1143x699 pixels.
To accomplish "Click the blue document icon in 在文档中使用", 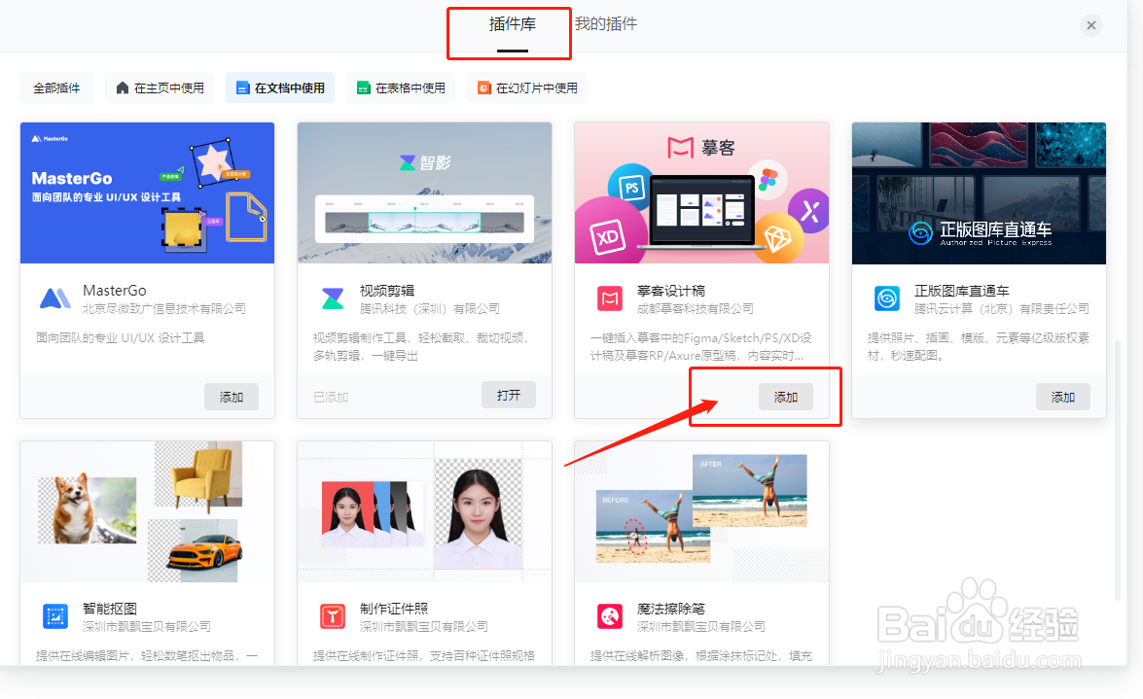I will (243, 88).
